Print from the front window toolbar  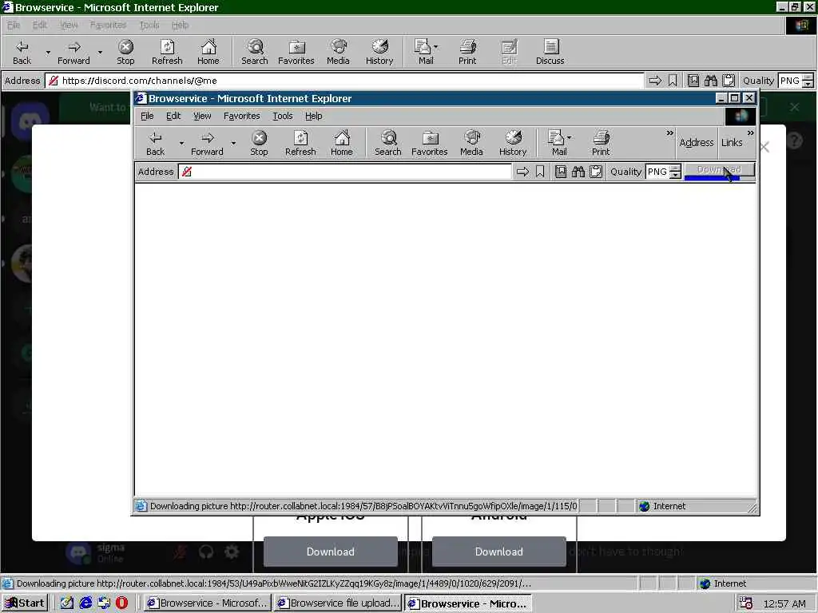601,143
